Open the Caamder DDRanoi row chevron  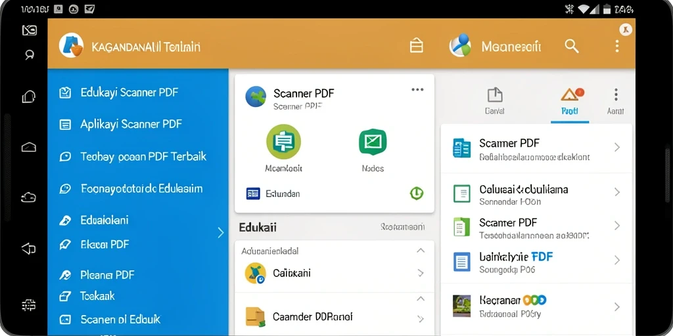[x=421, y=319]
